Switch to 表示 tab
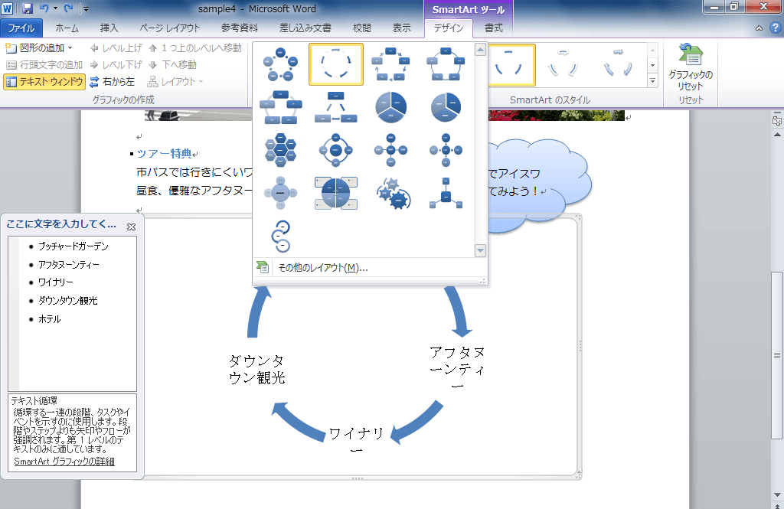 (x=401, y=28)
